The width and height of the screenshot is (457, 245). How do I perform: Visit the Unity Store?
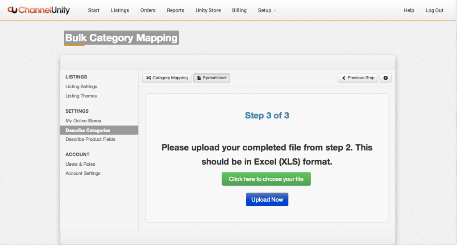pos(208,10)
